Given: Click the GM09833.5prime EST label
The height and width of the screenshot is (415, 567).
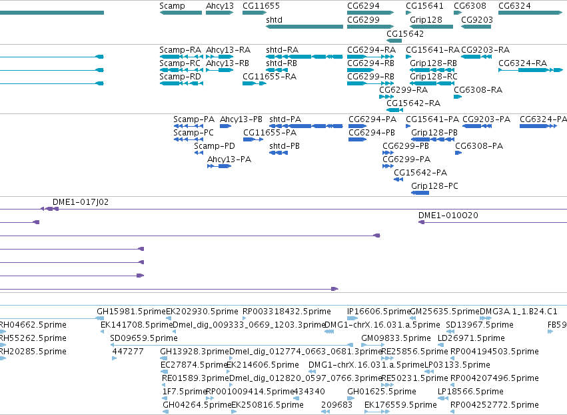Looking at the screenshot, I should tap(396, 338).
